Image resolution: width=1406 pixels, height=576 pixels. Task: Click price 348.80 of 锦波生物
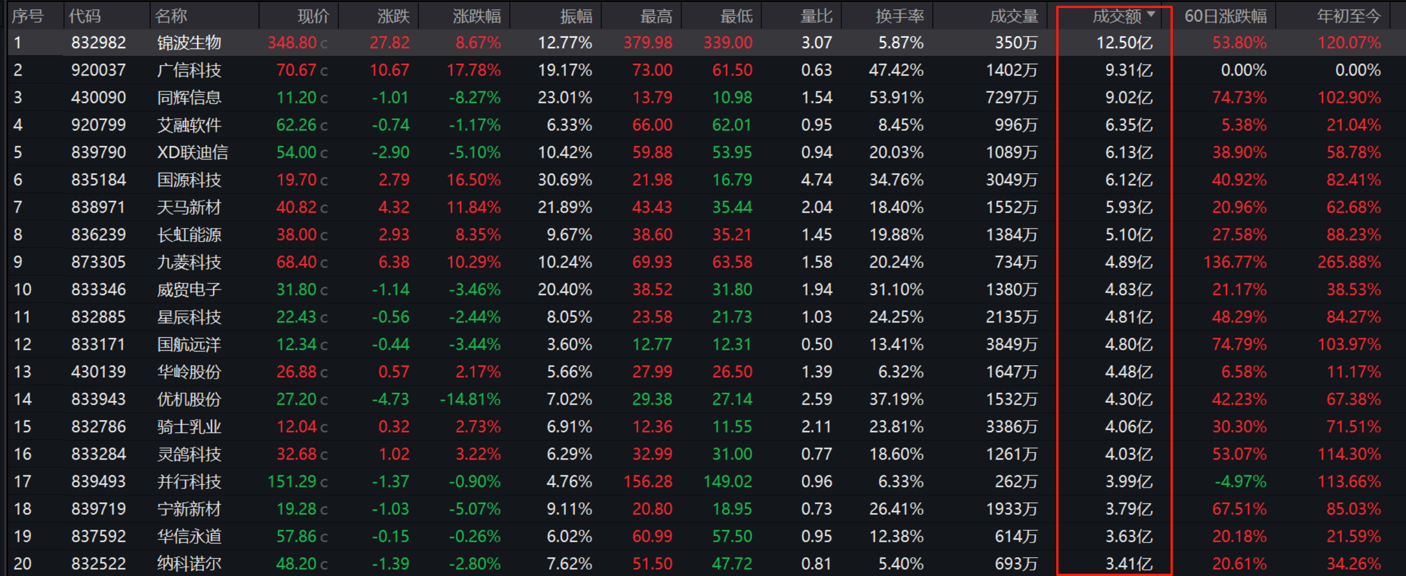click(x=292, y=43)
